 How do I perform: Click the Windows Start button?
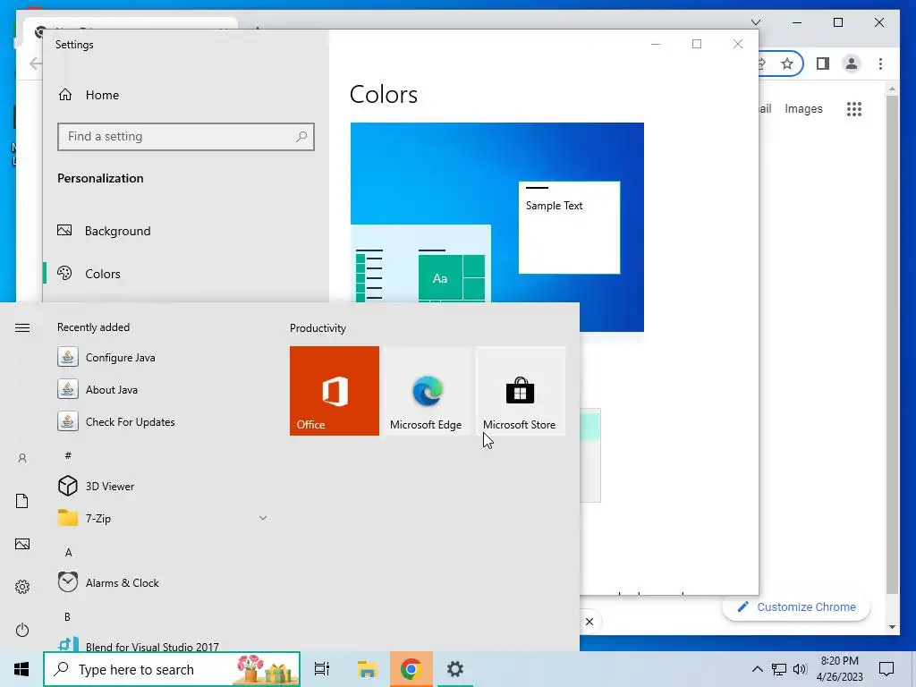[x=21, y=669]
